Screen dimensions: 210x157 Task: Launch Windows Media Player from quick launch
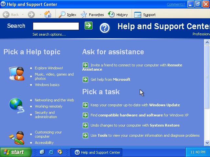click(x=60, y=152)
